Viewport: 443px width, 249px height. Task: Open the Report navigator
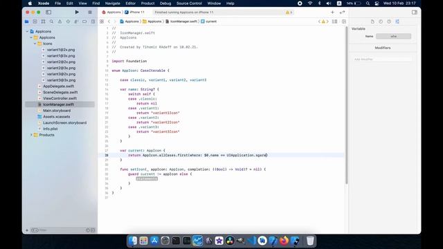point(93,21)
